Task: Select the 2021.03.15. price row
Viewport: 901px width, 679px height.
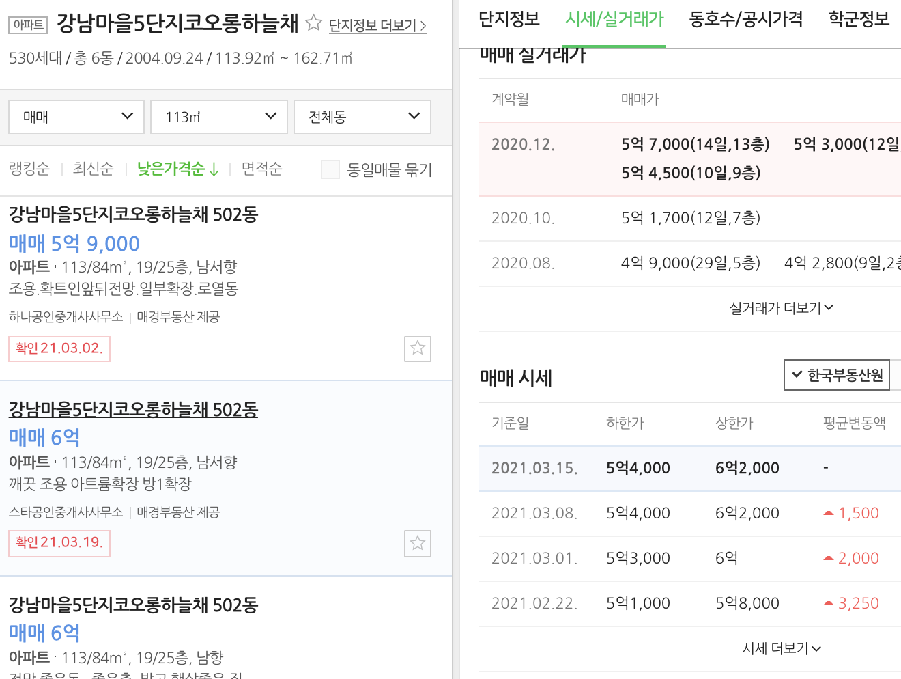Action: tap(690, 469)
